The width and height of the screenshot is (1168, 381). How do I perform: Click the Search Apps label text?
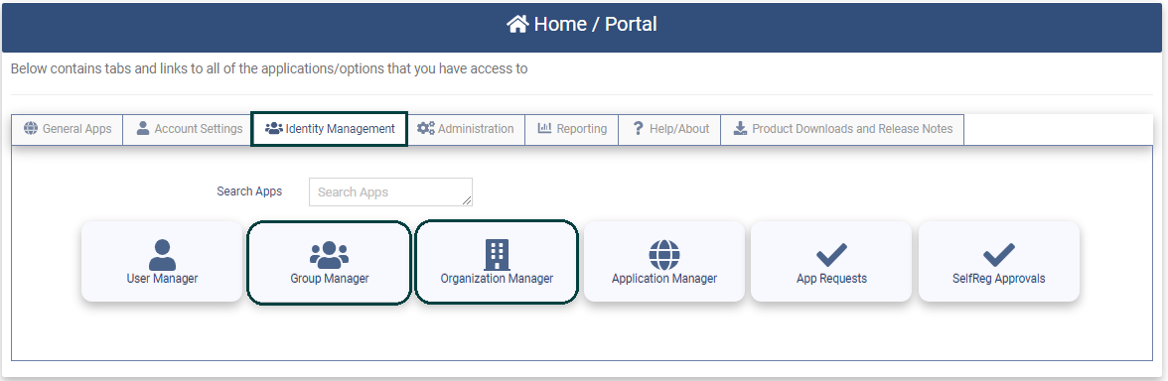[x=249, y=191]
